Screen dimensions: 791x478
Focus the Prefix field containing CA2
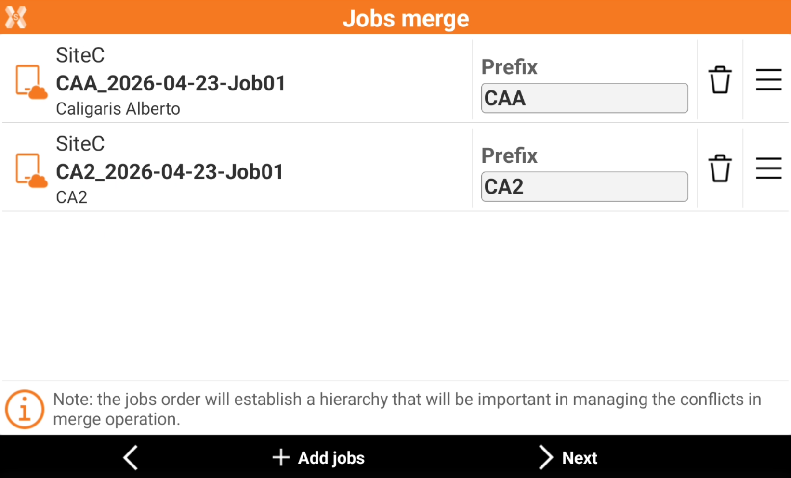(584, 187)
